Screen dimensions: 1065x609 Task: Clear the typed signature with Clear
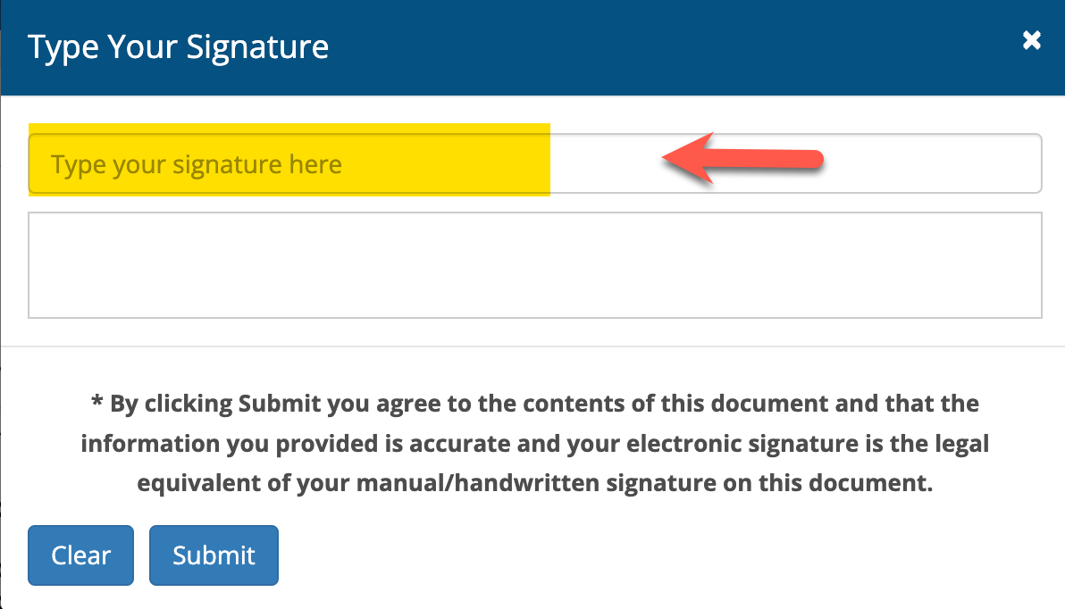click(x=80, y=555)
